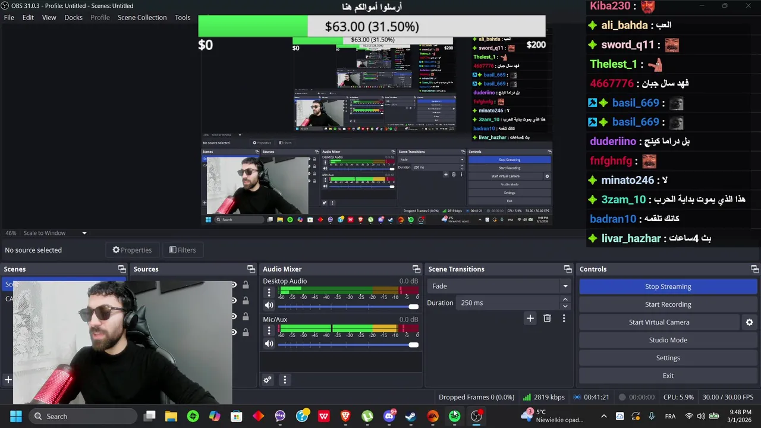The width and height of the screenshot is (761, 428).
Task: Toggle visibility of first source row
Action: pos(234,285)
